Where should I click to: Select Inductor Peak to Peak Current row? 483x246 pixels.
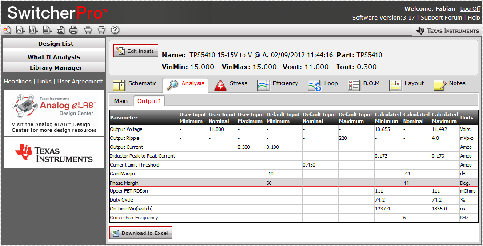tap(294, 156)
